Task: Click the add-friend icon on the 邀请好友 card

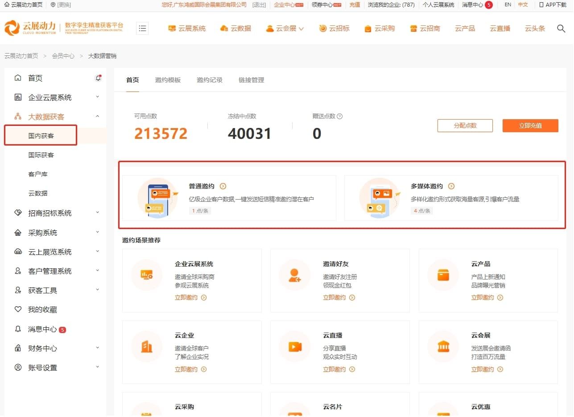Action: [295, 275]
